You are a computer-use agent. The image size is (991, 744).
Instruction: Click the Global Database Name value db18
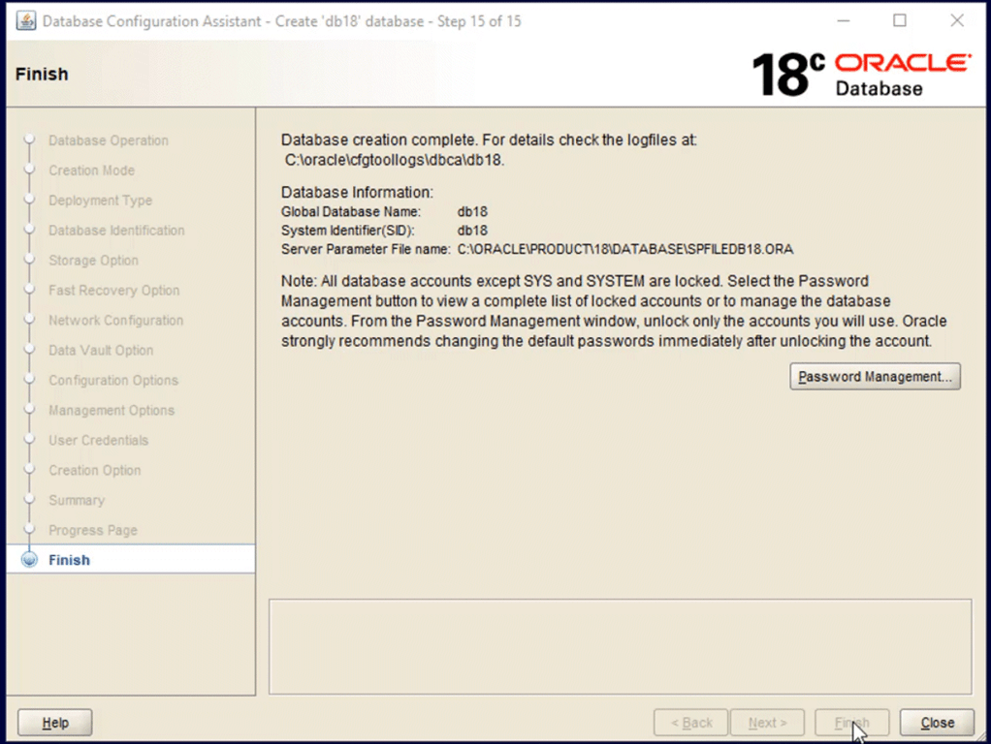click(x=472, y=211)
